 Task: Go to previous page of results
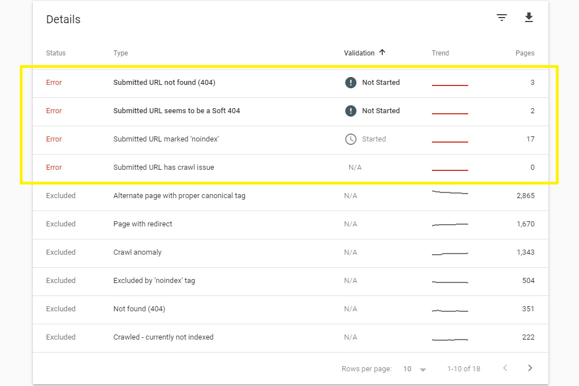(505, 368)
